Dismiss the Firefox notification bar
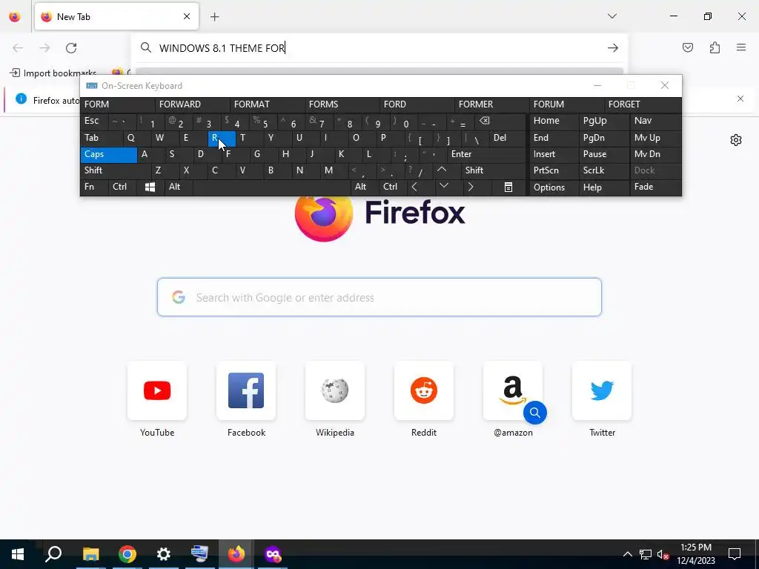 coord(740,99)
